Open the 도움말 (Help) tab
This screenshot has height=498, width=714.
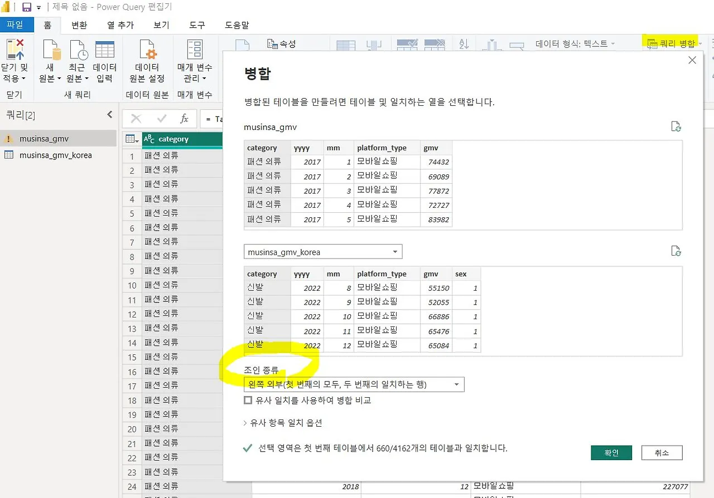click(x=237, y=25)
